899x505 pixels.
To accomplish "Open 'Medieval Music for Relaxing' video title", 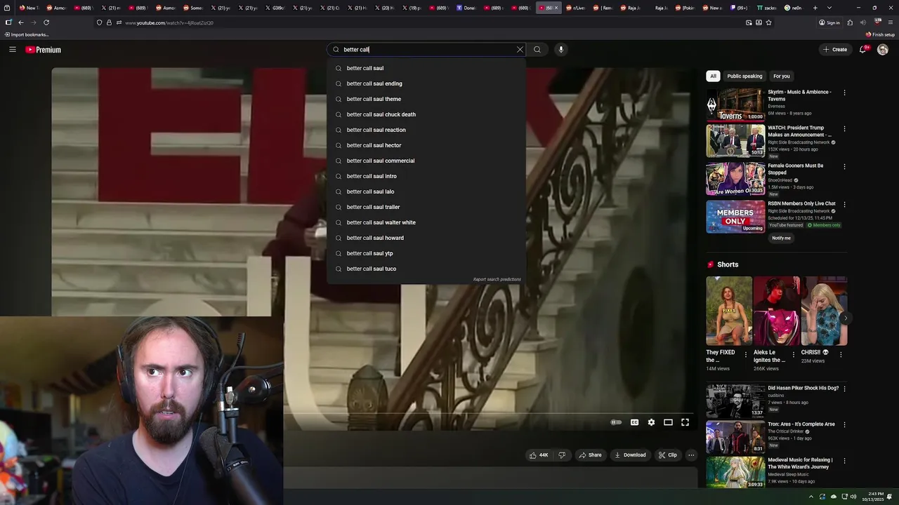I will point(800,463).
